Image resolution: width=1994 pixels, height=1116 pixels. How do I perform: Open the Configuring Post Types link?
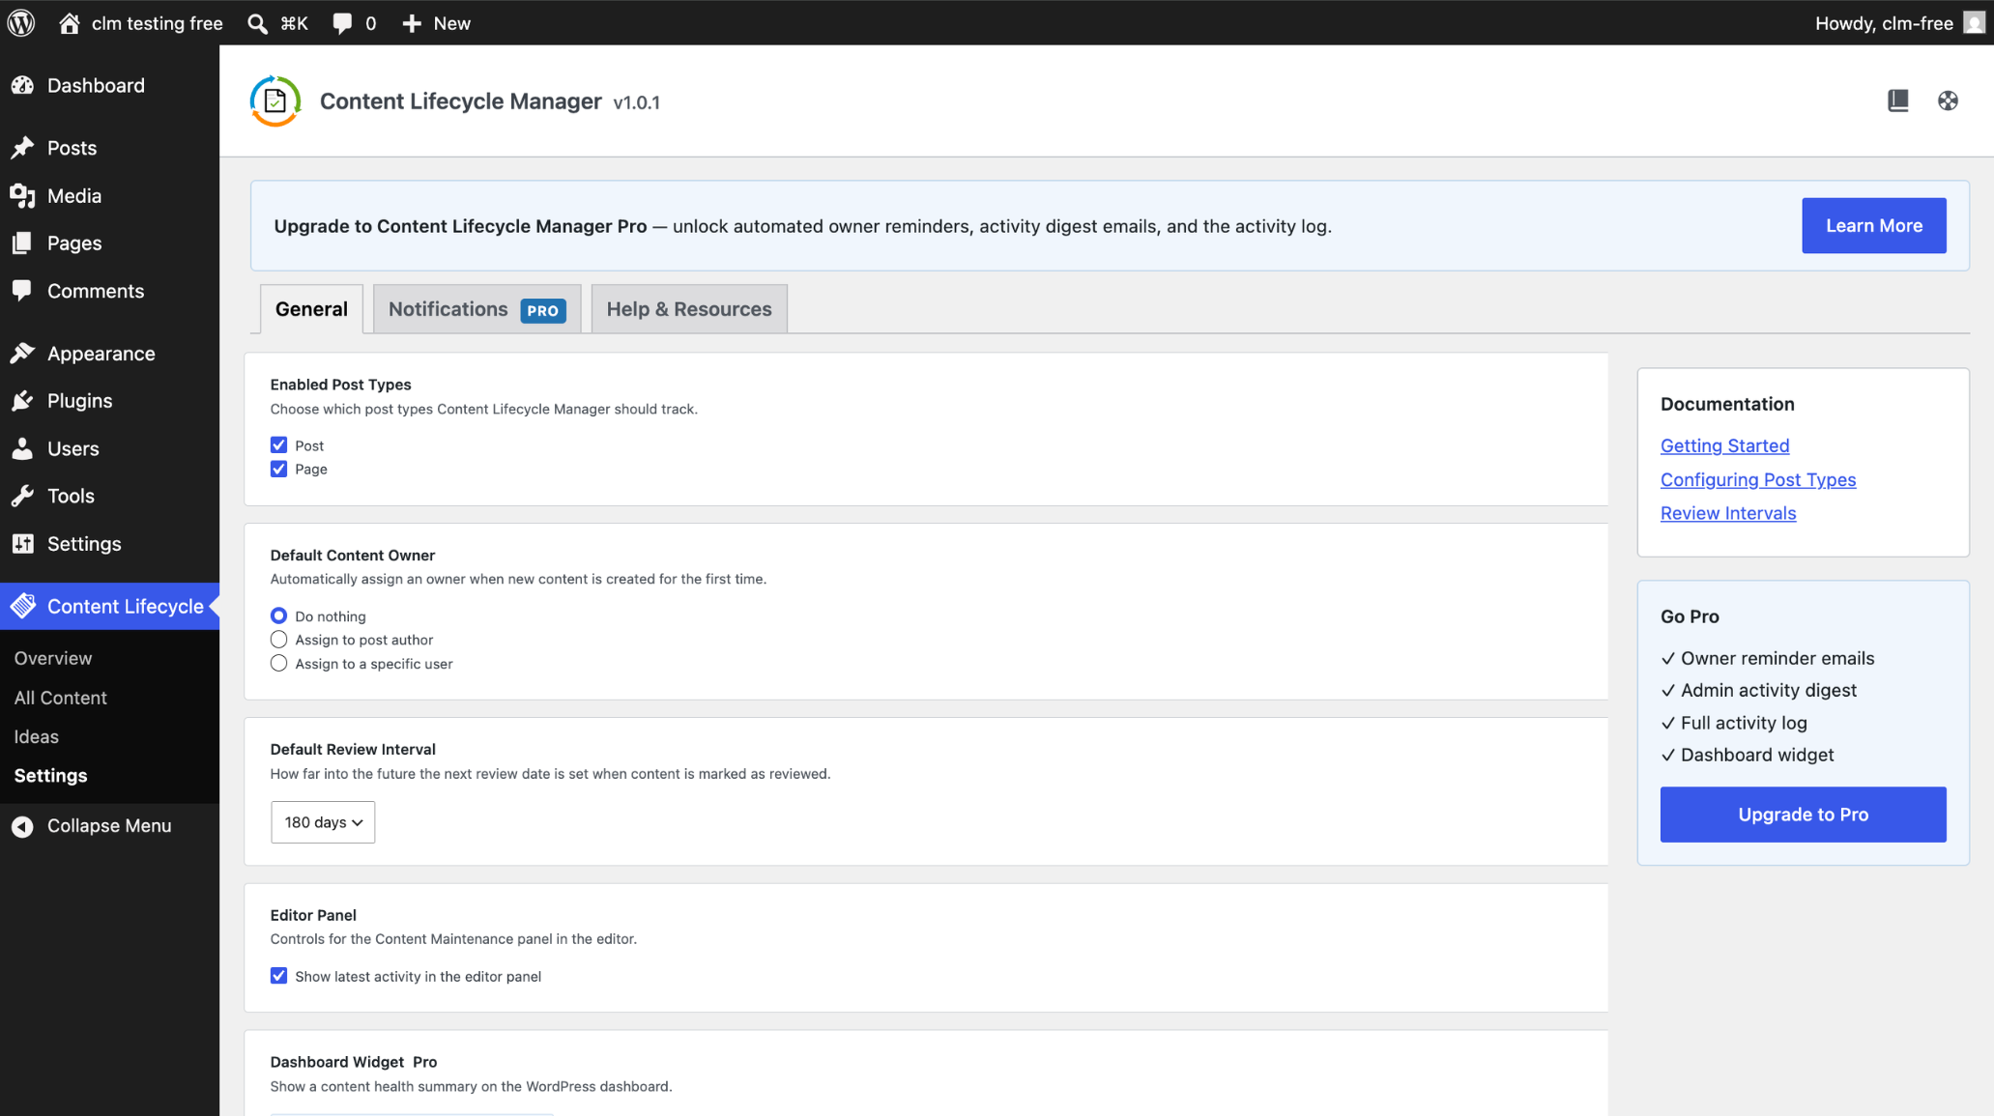click(1758, 479)
